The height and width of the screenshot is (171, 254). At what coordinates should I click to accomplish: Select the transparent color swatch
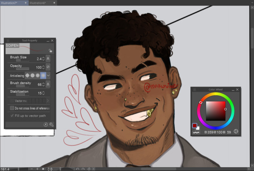click(196, 132)
